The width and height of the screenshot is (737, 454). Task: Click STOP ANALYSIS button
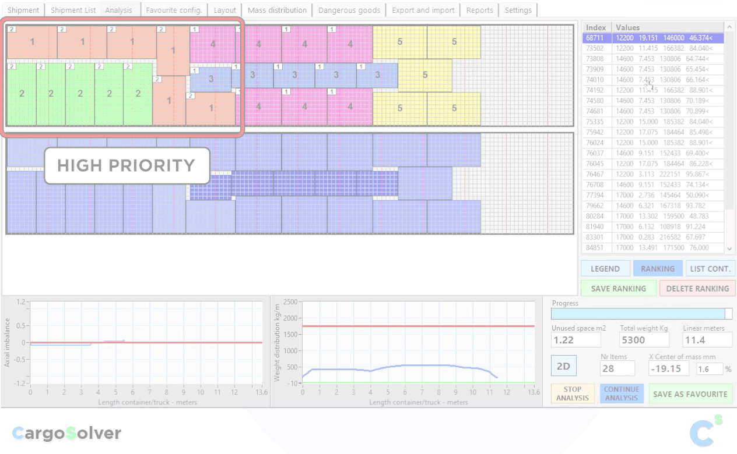(x=573, y=394)
